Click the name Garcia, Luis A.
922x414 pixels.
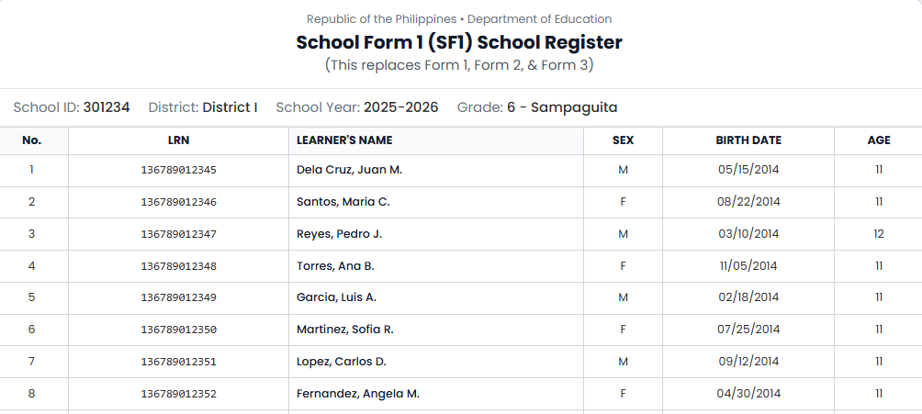(336, 297)
